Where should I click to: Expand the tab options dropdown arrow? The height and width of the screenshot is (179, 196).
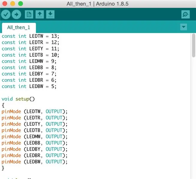(184, 27)
